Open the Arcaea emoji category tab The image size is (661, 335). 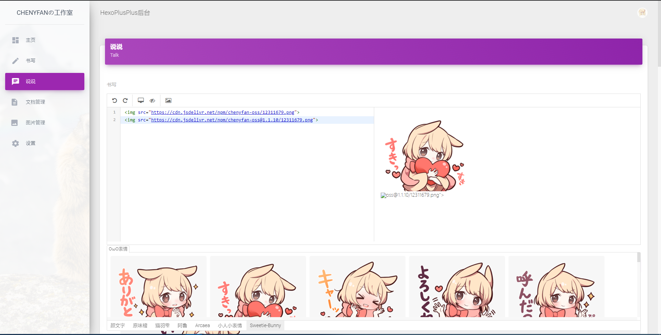click(x=202, y=325)
